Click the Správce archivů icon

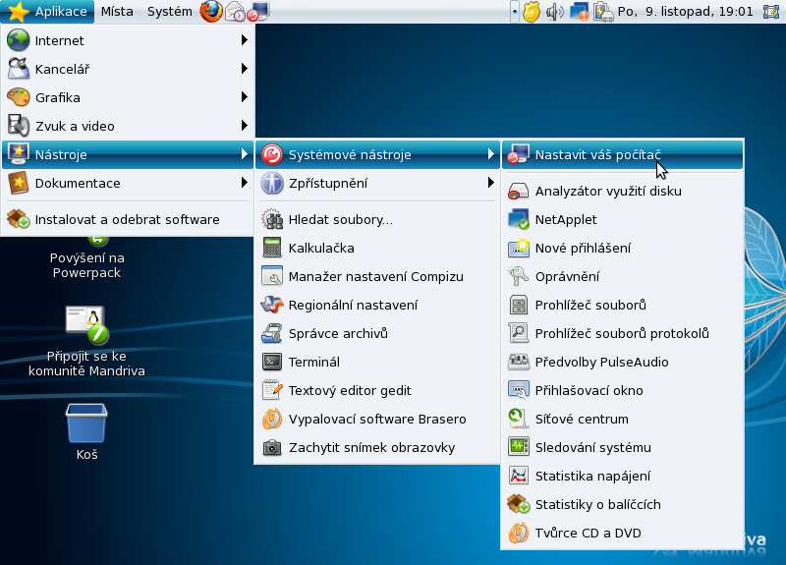pyautogui.click(x=272, y=333)
